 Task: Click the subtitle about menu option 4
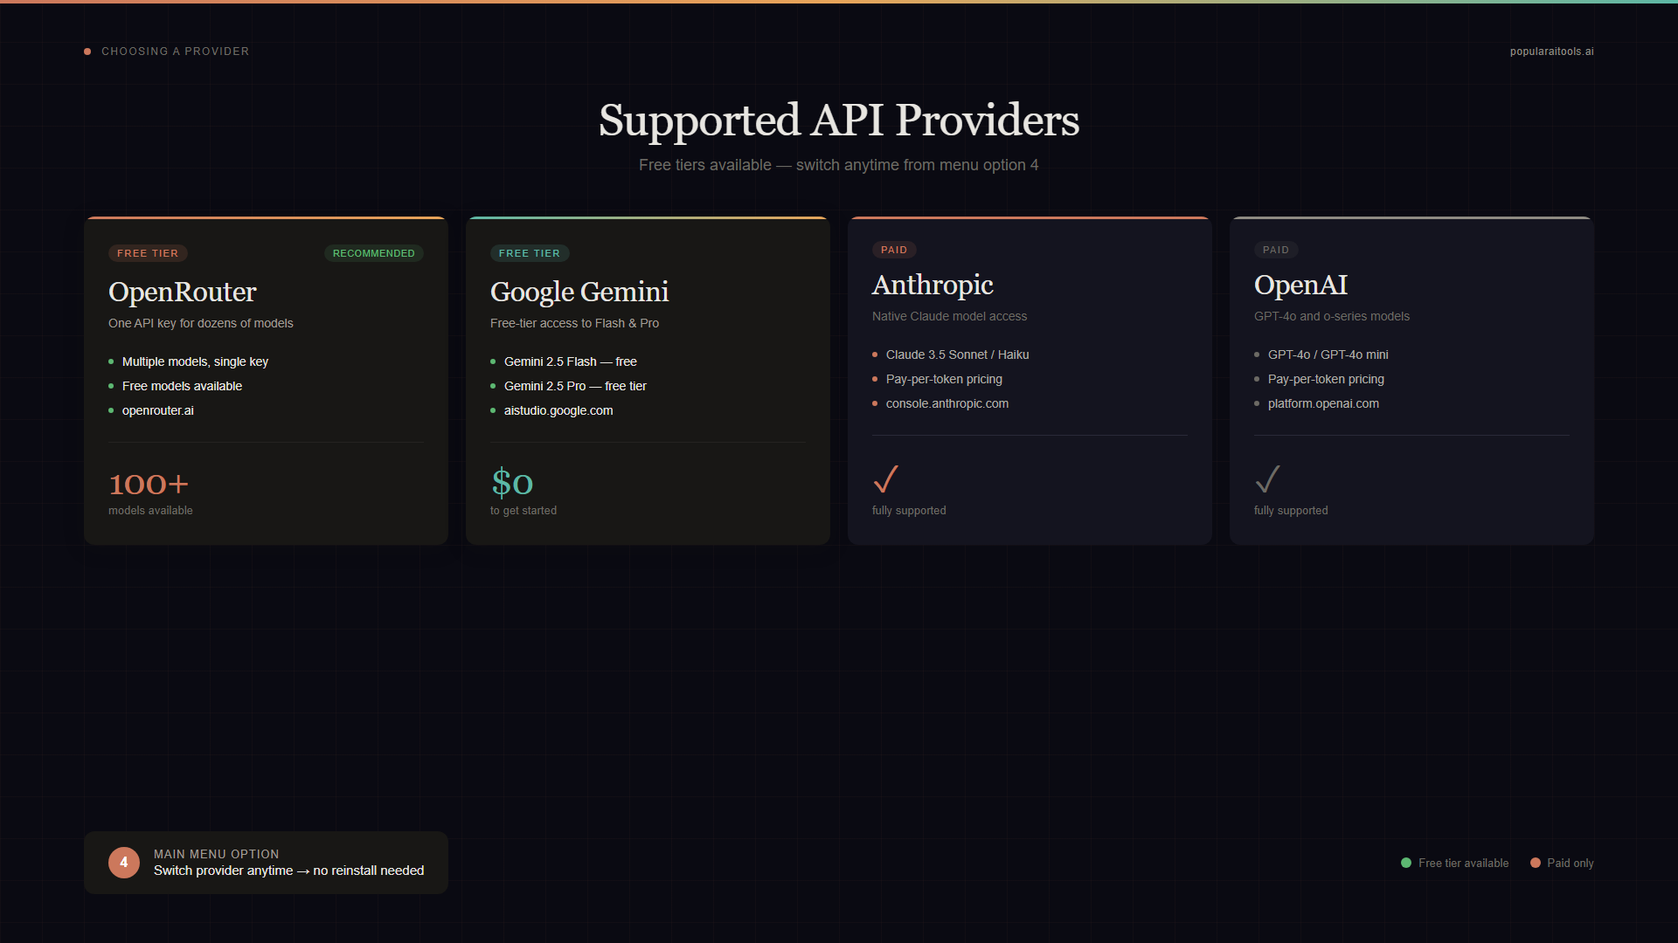839,165
